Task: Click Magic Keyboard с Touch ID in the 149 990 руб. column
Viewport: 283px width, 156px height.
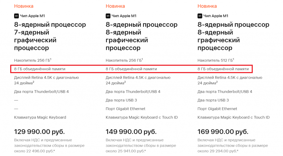Action: point(141,117)
